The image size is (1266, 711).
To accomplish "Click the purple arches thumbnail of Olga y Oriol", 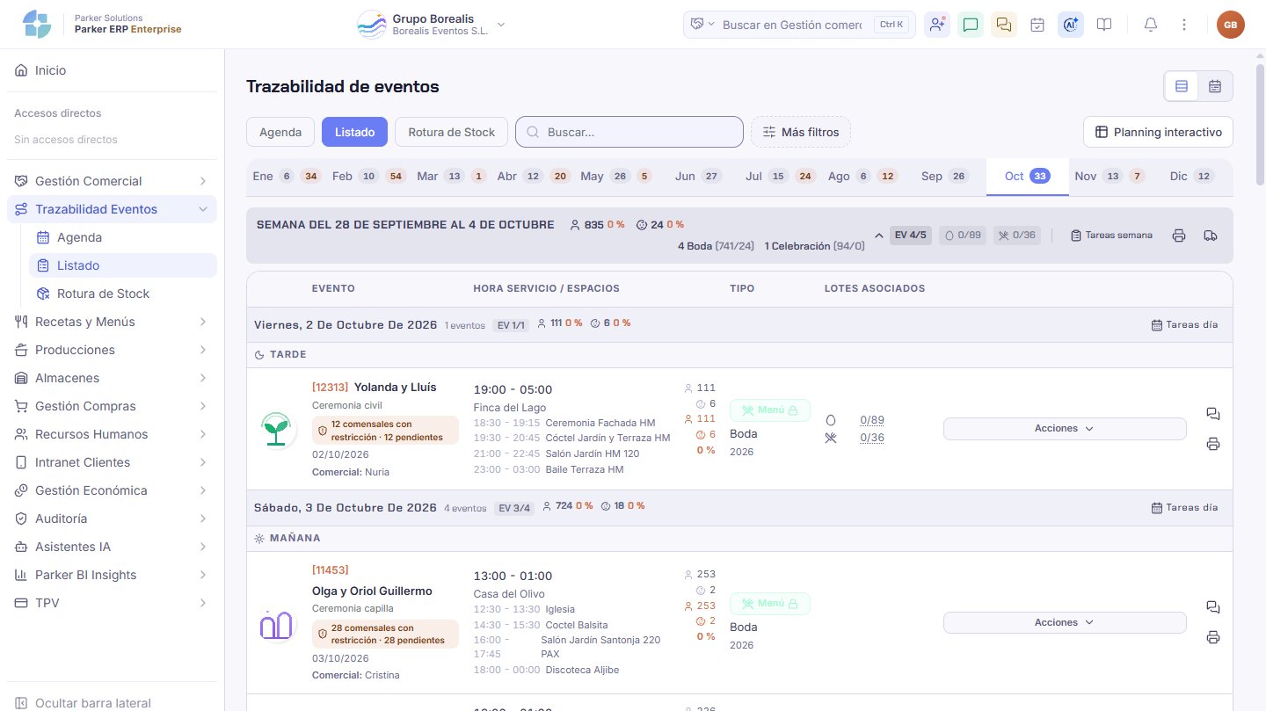I will (x=277, y=624).
